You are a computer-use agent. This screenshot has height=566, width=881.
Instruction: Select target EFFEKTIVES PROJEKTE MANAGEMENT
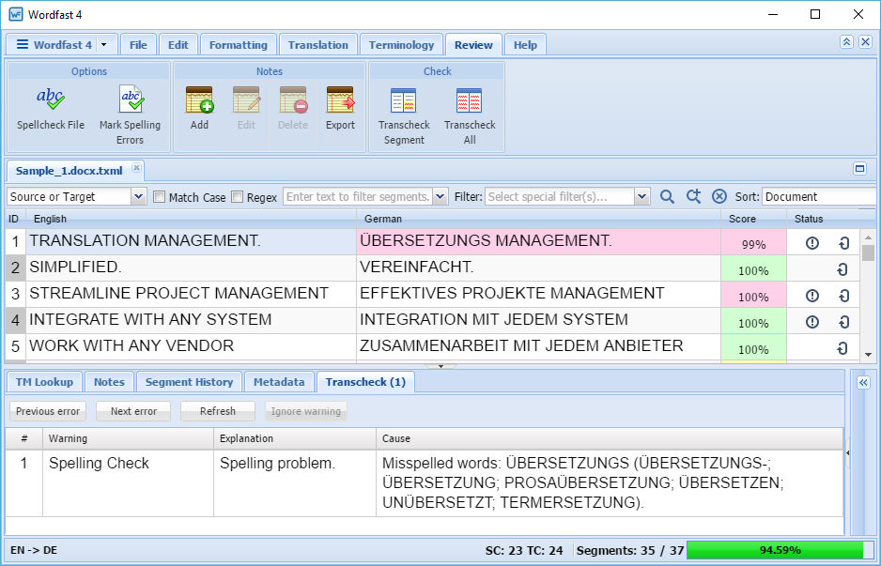pyautogui.click(x=538, y=294)
